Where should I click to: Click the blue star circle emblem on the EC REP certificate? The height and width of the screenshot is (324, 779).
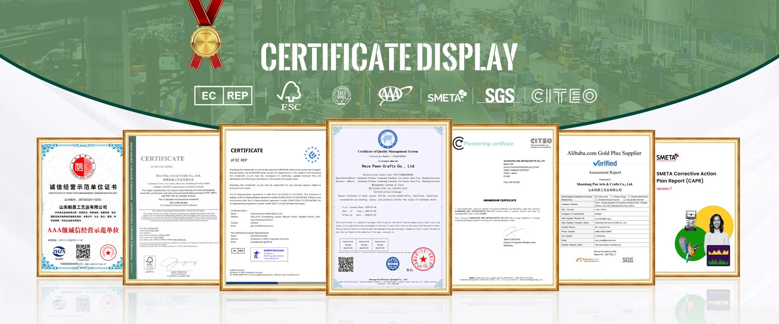312,154
